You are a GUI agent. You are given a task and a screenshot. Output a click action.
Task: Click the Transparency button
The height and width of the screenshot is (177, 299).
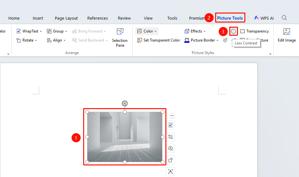pyautogui.click(x=255, y=31)
